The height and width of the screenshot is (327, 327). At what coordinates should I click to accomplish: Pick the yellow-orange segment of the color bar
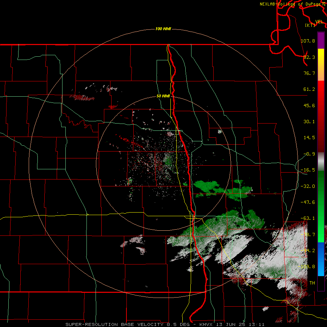(x=321, y=65)
